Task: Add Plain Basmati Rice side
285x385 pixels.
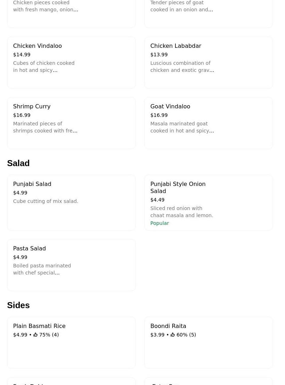Action: pyautogui.click(x=71, y=343)
